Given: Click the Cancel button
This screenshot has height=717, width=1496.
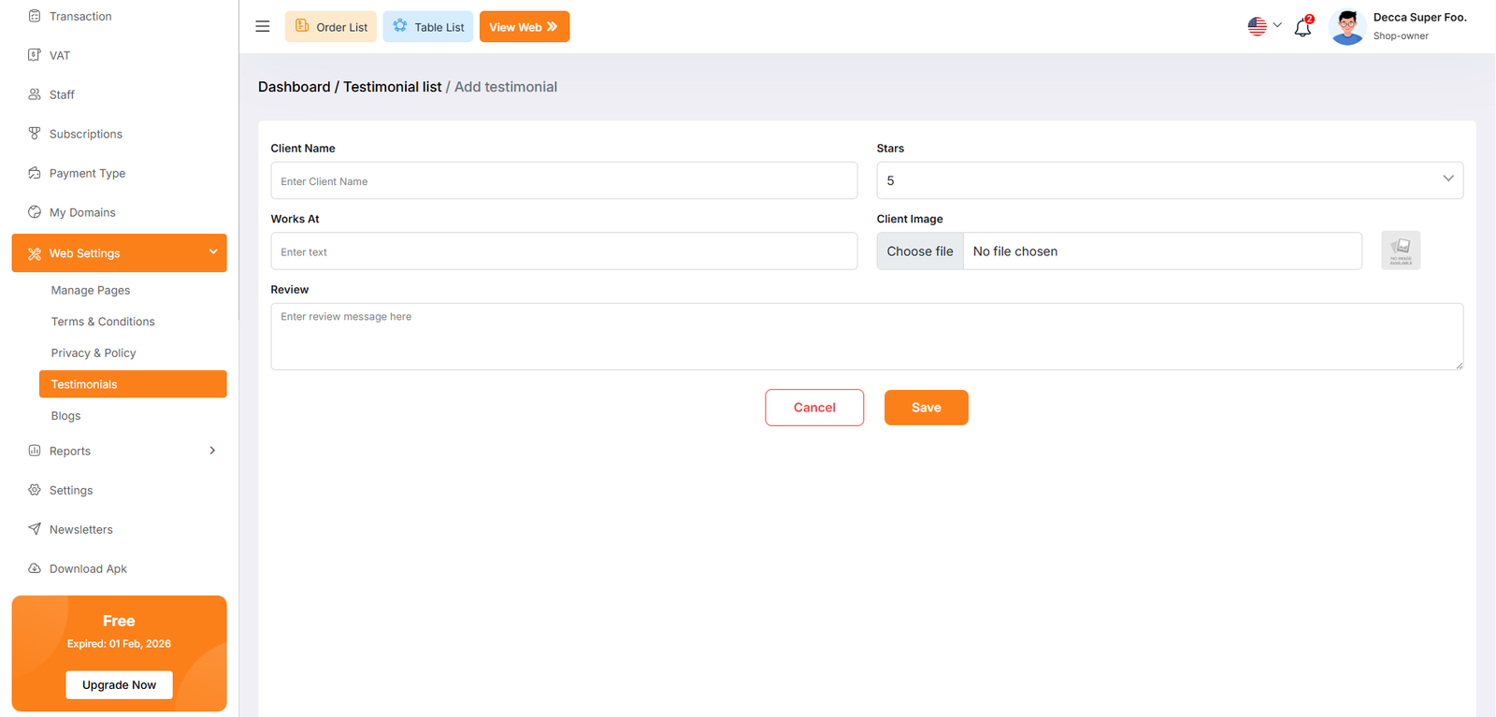Looking at the screenshot, I should pyautogui.click(x=813, y=408).
